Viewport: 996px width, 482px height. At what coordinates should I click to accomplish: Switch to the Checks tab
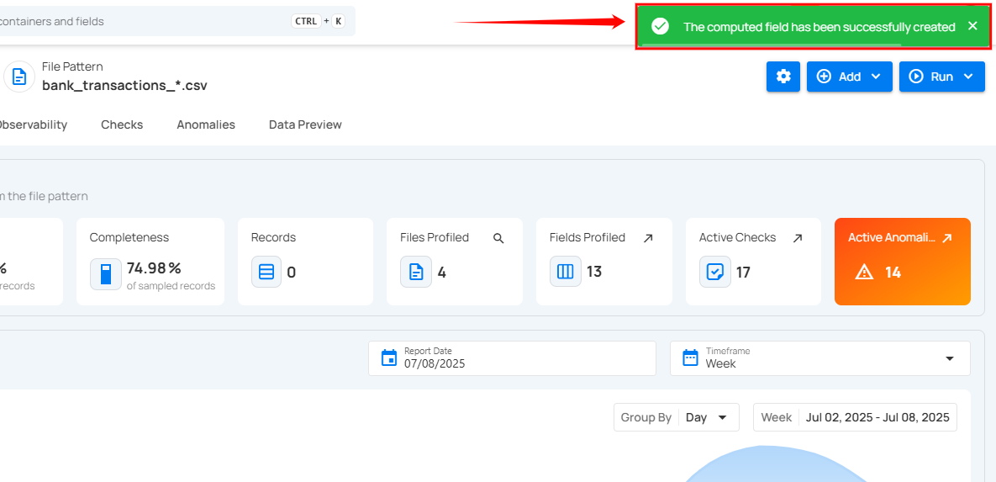pos(122,124)
